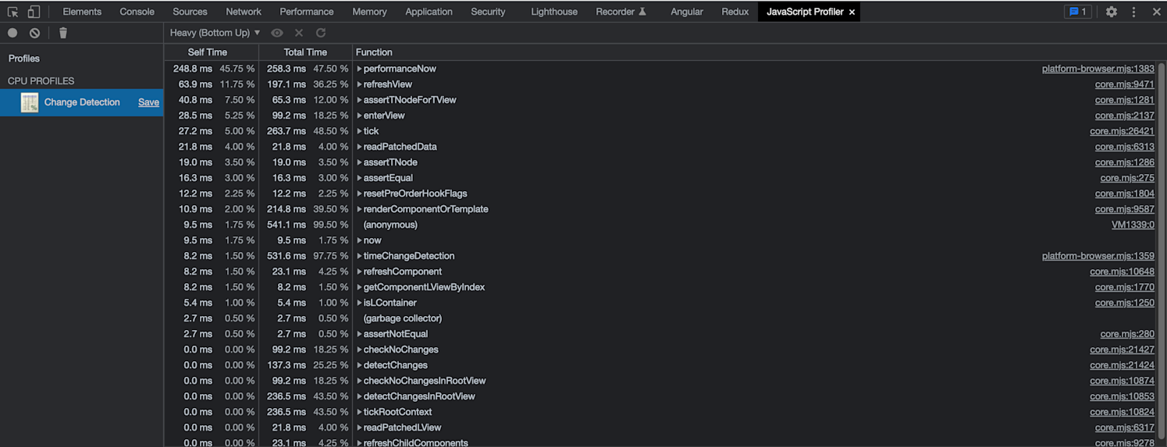Open the Heavy (Bottom Up) view dropdown
The height and width of the screenshot is (447, 1167).
(x=215, y=33)
